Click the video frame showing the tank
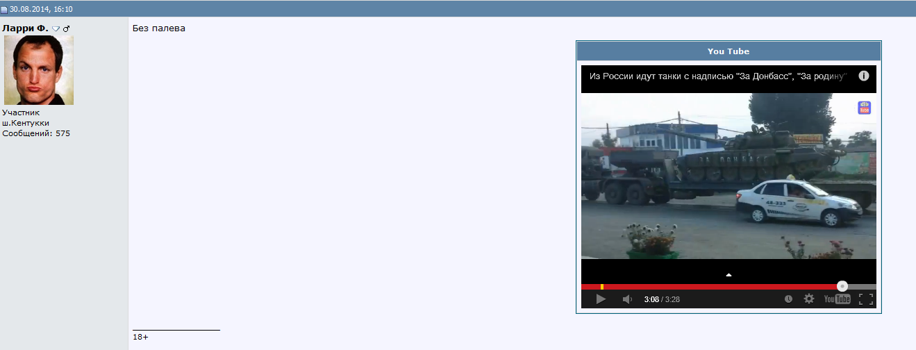 (x=728, y=176)
